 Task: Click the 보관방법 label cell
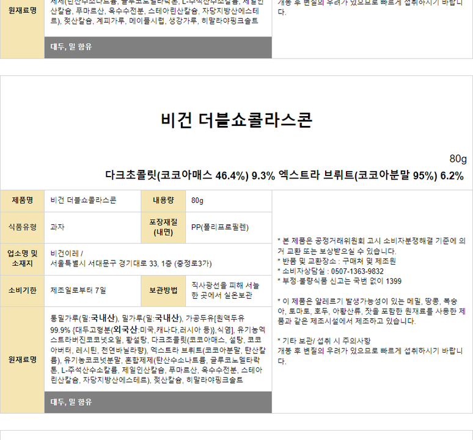[x=163, y=291]
